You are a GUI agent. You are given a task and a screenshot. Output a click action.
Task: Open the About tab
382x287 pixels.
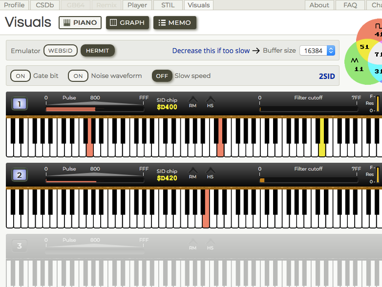(319, 5)
